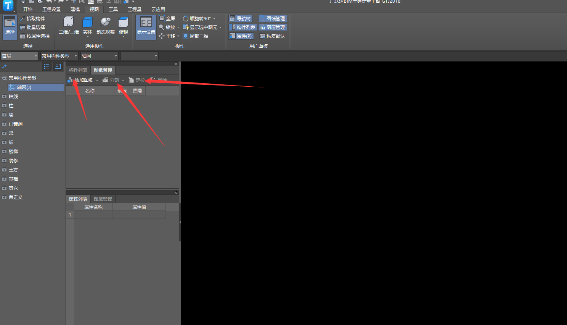Open the 轴网 dropdown
This screenshot has height=325, width=567.
(99, 56)
